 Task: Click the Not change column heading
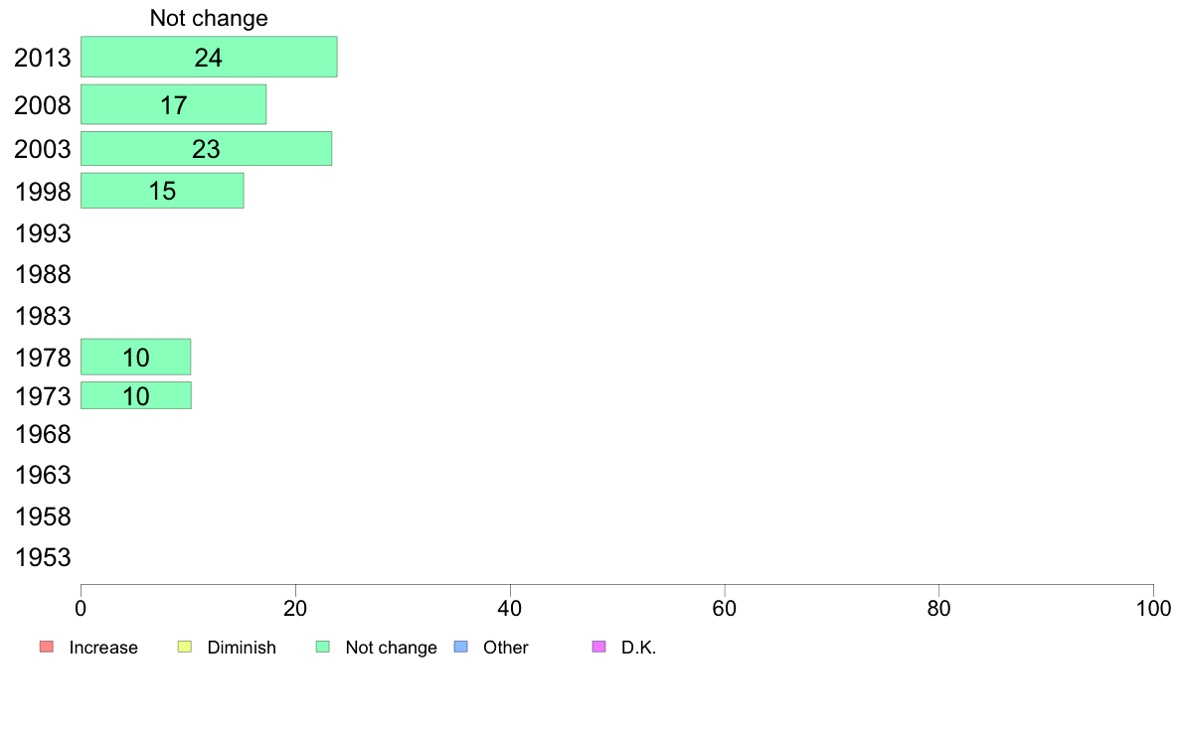(x=209, y=17)
